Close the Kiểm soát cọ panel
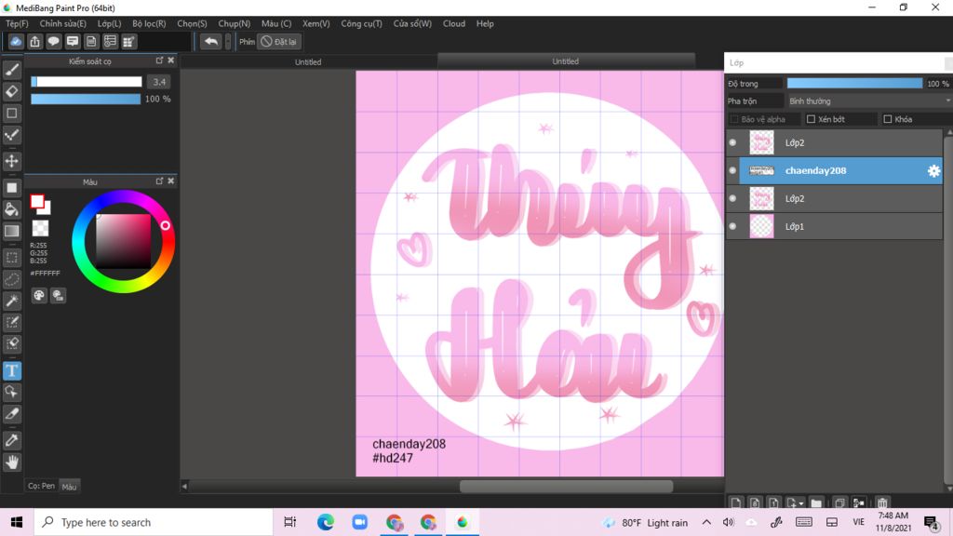The width and height of the screenshot is (953, 536). tap(171, 60)
